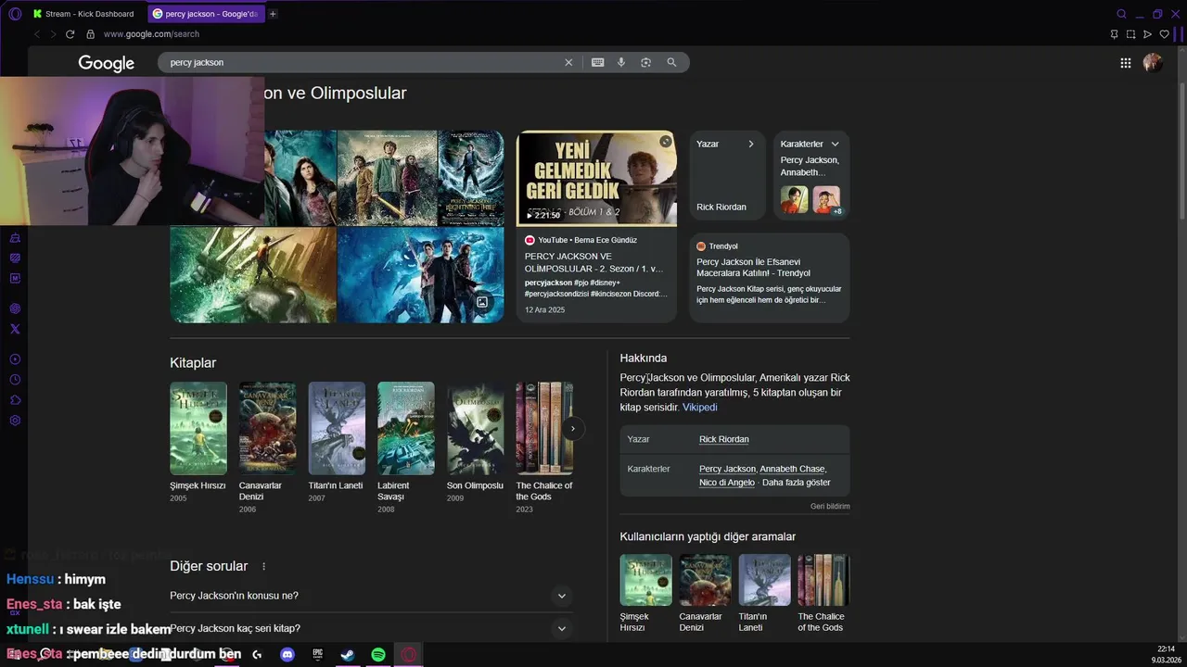1187x667 pixels.
Task: Open sidebar extensions cube icon
Action: [x=15, y=400]
